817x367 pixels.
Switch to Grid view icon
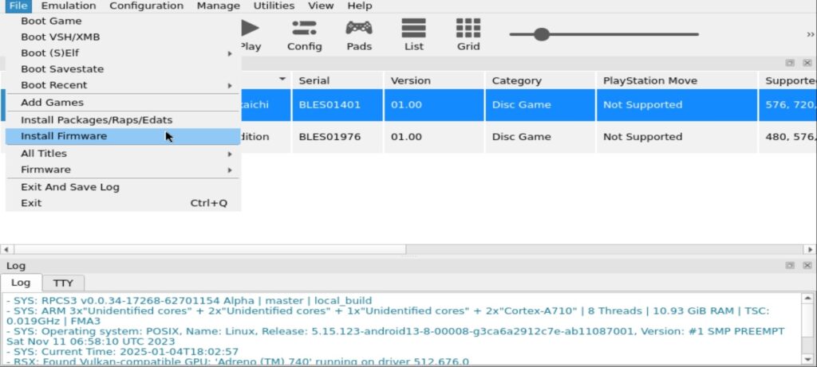[468, 34]
